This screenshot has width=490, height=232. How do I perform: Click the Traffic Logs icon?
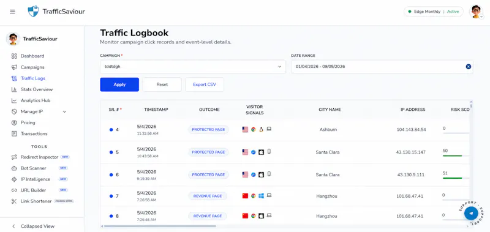(13, 78)
